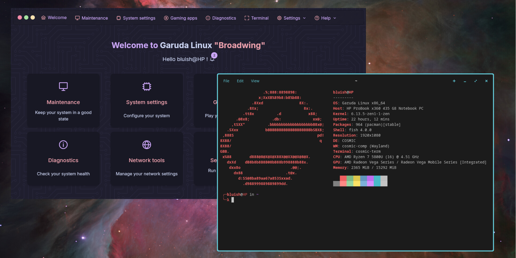Select the globe icon on Network tools card
The image size is (516, 258).
(146, 145)
